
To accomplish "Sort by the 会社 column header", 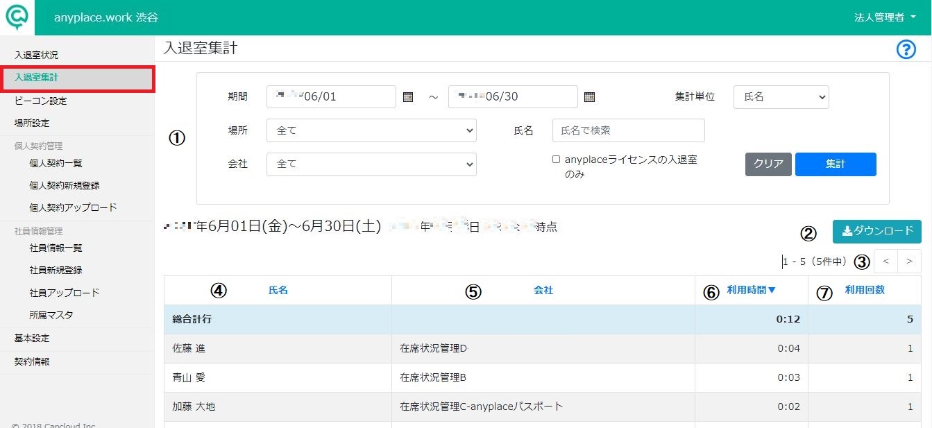I will click(543, 291).
